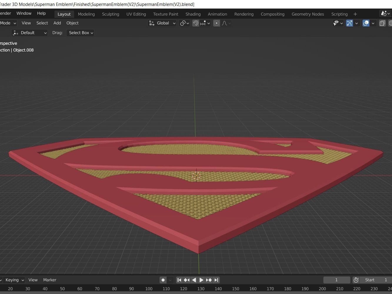Open the viewport Select menu
Viewport: 392px width, 294px height.
pyautogui.click(x=42, y=23)
